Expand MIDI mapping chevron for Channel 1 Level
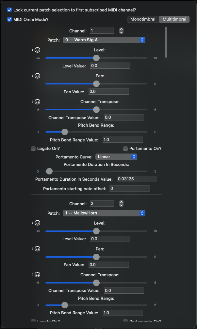This screenshot has width=197, height=329. coord(32,50)
